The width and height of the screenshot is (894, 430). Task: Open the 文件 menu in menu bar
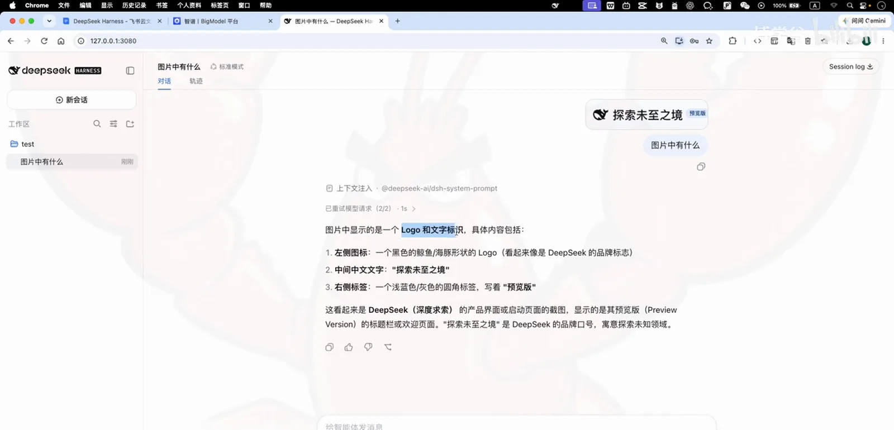pos(64,6)
